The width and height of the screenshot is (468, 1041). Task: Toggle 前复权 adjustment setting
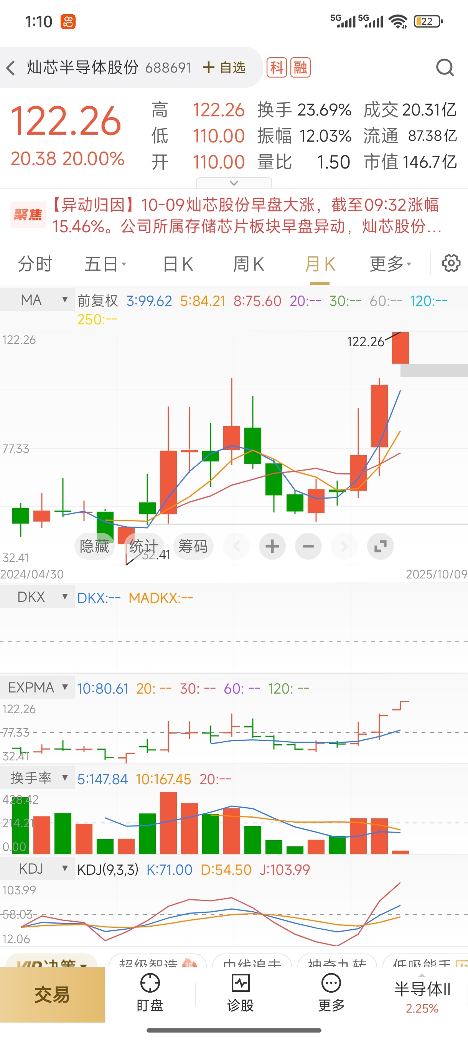(97, 301)
